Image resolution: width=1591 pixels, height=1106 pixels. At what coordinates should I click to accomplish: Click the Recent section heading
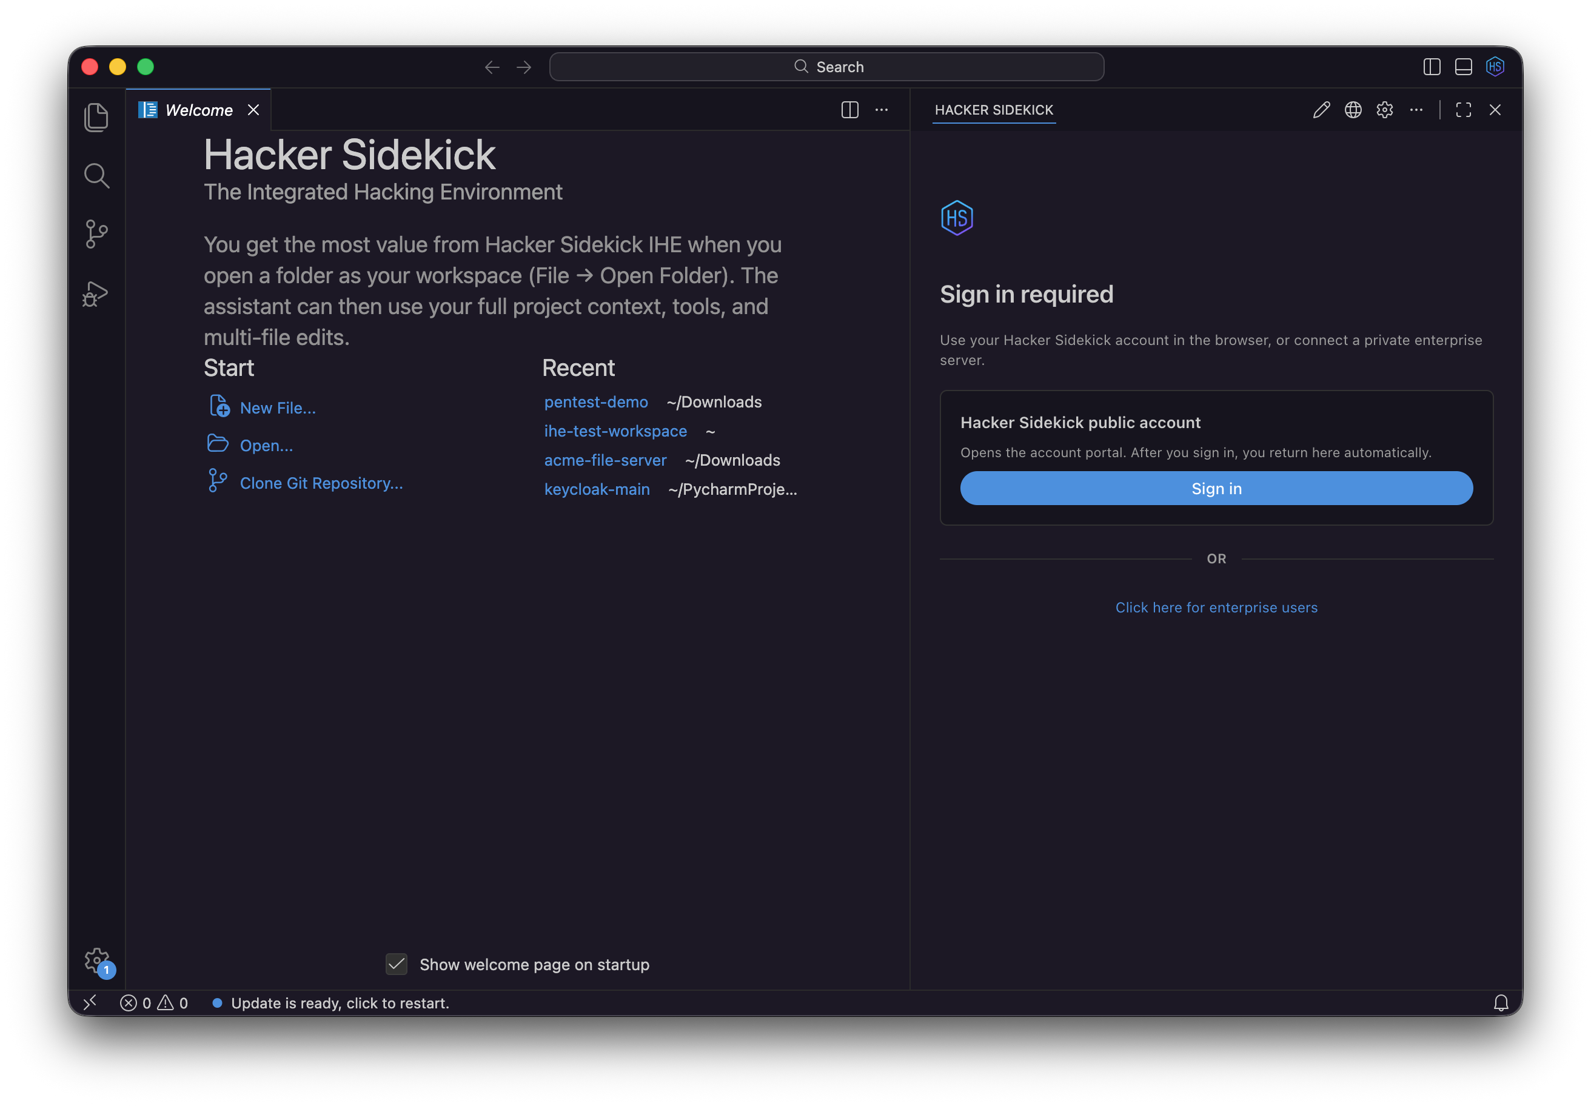pyautogui.click(x=578, y=368)
